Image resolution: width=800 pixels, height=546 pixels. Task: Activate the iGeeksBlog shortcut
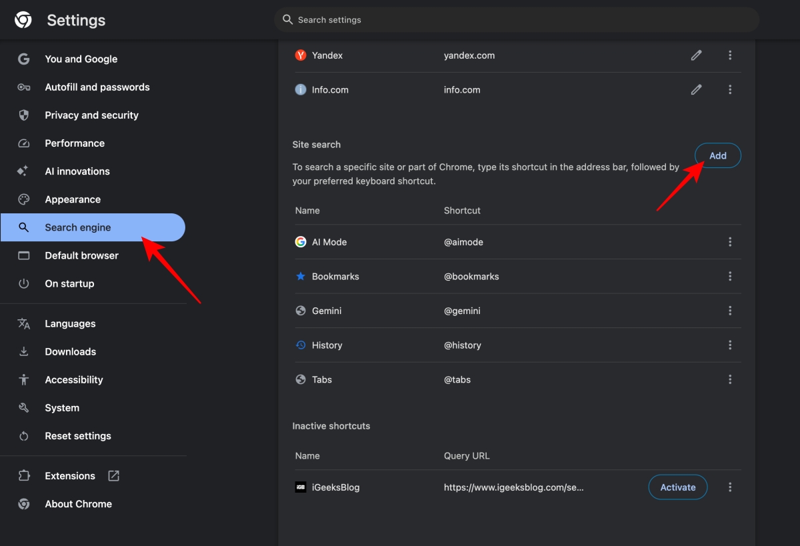click(x=678, y=487)
